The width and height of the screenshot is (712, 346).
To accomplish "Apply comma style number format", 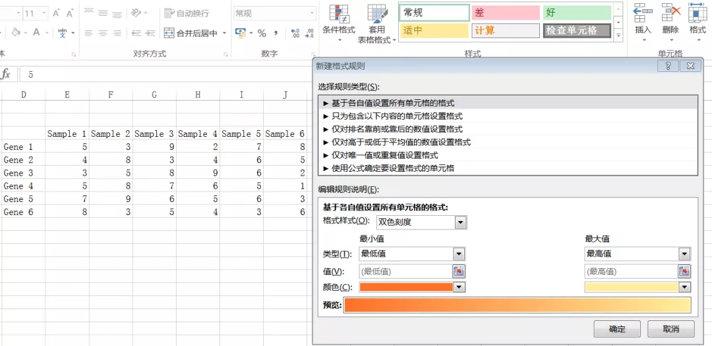I will tap(276, 33).
